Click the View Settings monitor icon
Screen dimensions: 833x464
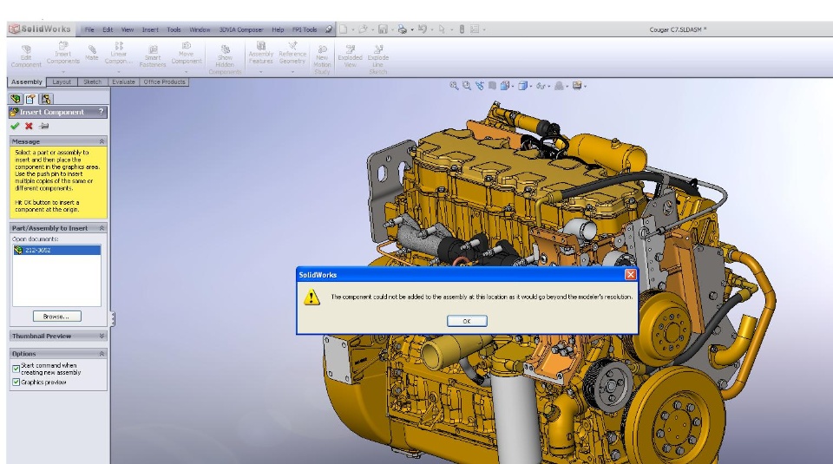click(577, 86)
